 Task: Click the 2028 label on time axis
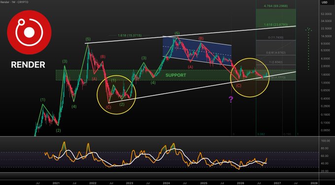(x=314, y=183)
